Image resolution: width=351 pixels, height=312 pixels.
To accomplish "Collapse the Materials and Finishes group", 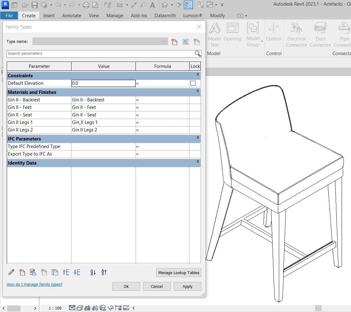I will [x=198, y=91].
